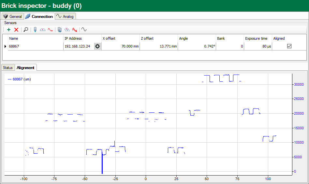Toggle the Aligned checkbox for sensor 68867
This screenshot has height=184, width=309.
click(289, 46)
